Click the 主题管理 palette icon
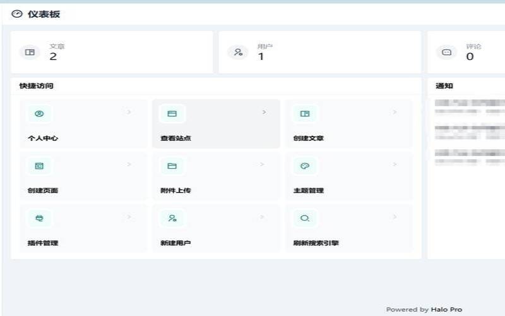 305,166
